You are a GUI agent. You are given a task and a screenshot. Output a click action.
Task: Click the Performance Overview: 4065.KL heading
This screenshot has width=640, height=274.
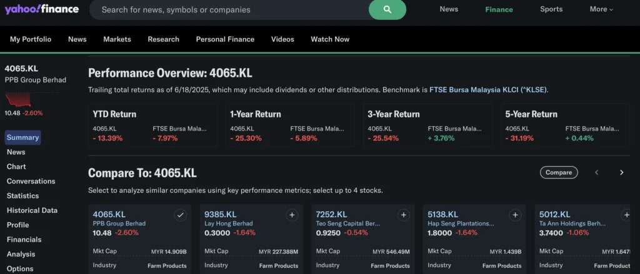tap(170, 74)
